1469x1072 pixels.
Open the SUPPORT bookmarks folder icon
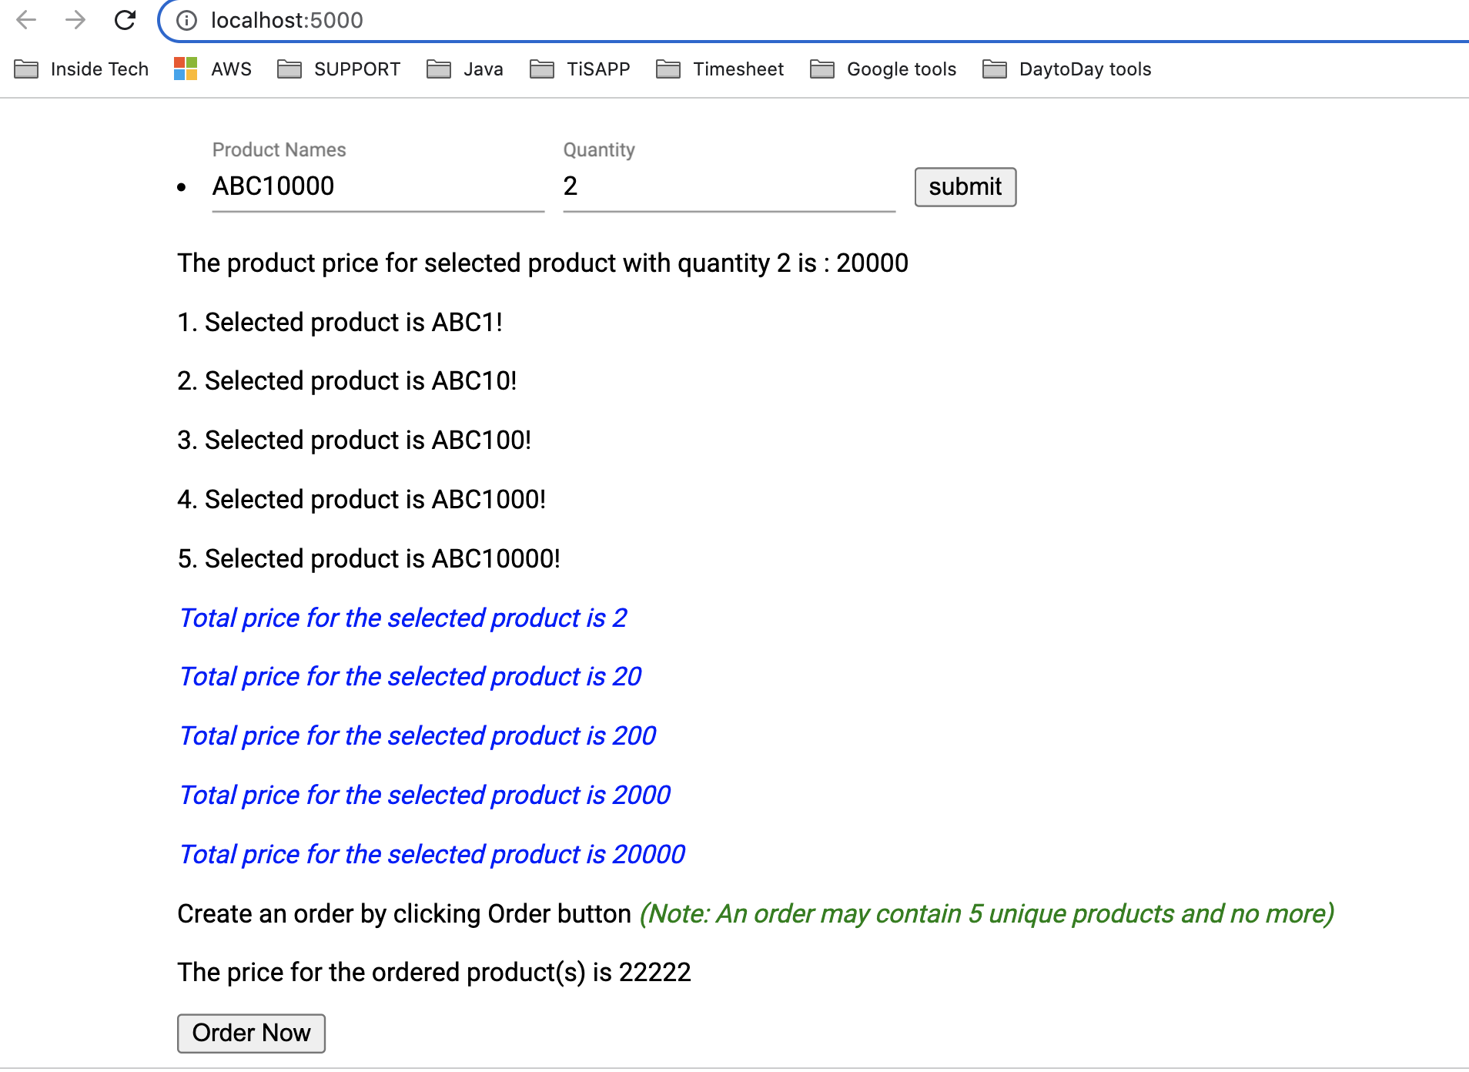pyautogui.click(x=289, y=69)
